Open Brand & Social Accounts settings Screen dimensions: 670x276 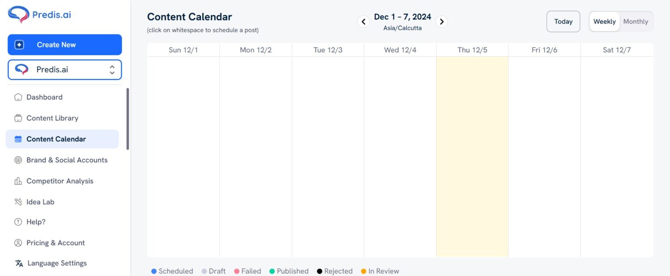[x=67, y=160]
